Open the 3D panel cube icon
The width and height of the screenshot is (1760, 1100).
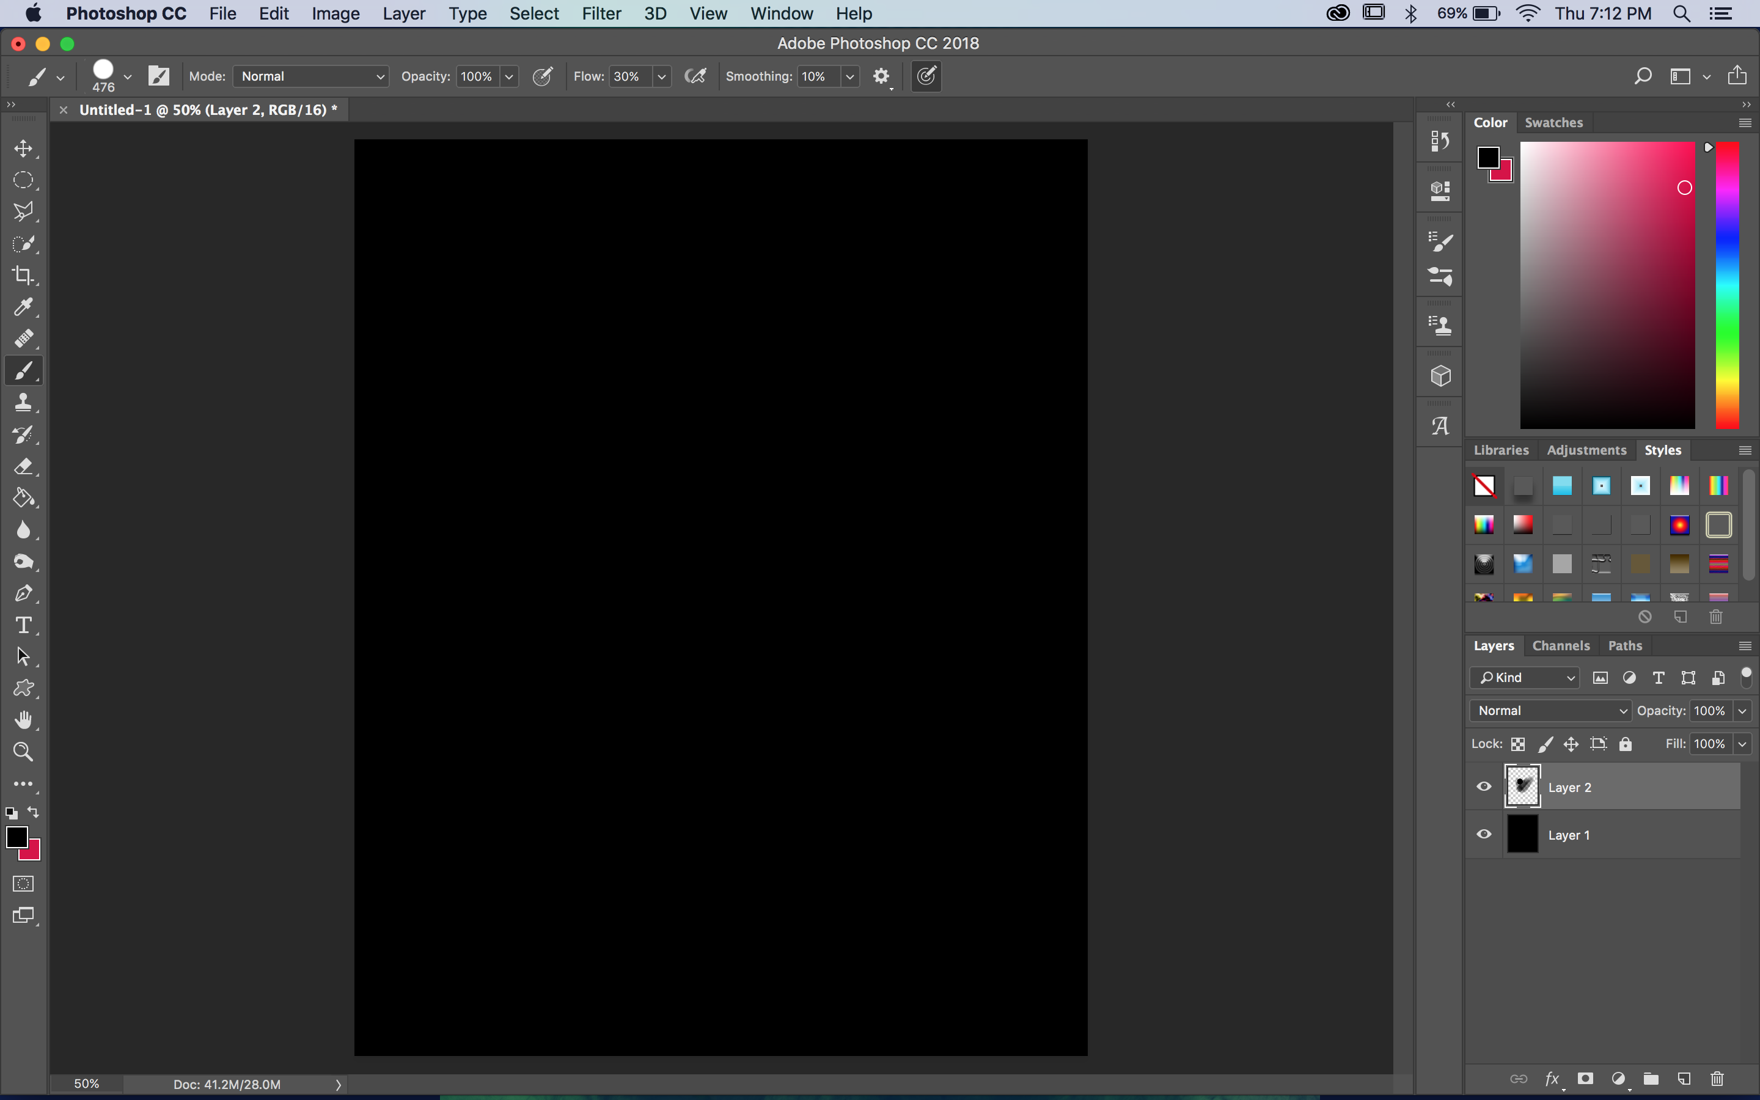(x=1440, y=376)
